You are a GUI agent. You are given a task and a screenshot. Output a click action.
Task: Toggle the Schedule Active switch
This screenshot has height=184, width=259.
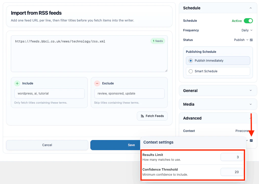tap(248, 21)
